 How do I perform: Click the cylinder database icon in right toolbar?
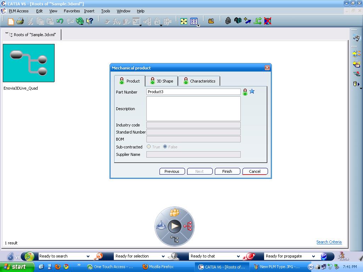(356, 84)
